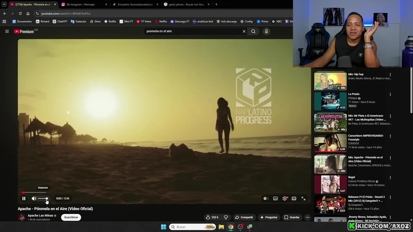Open File Explorer from taskbar
Image resolution: width=413 pixels, height=232 pixels.
221,227
